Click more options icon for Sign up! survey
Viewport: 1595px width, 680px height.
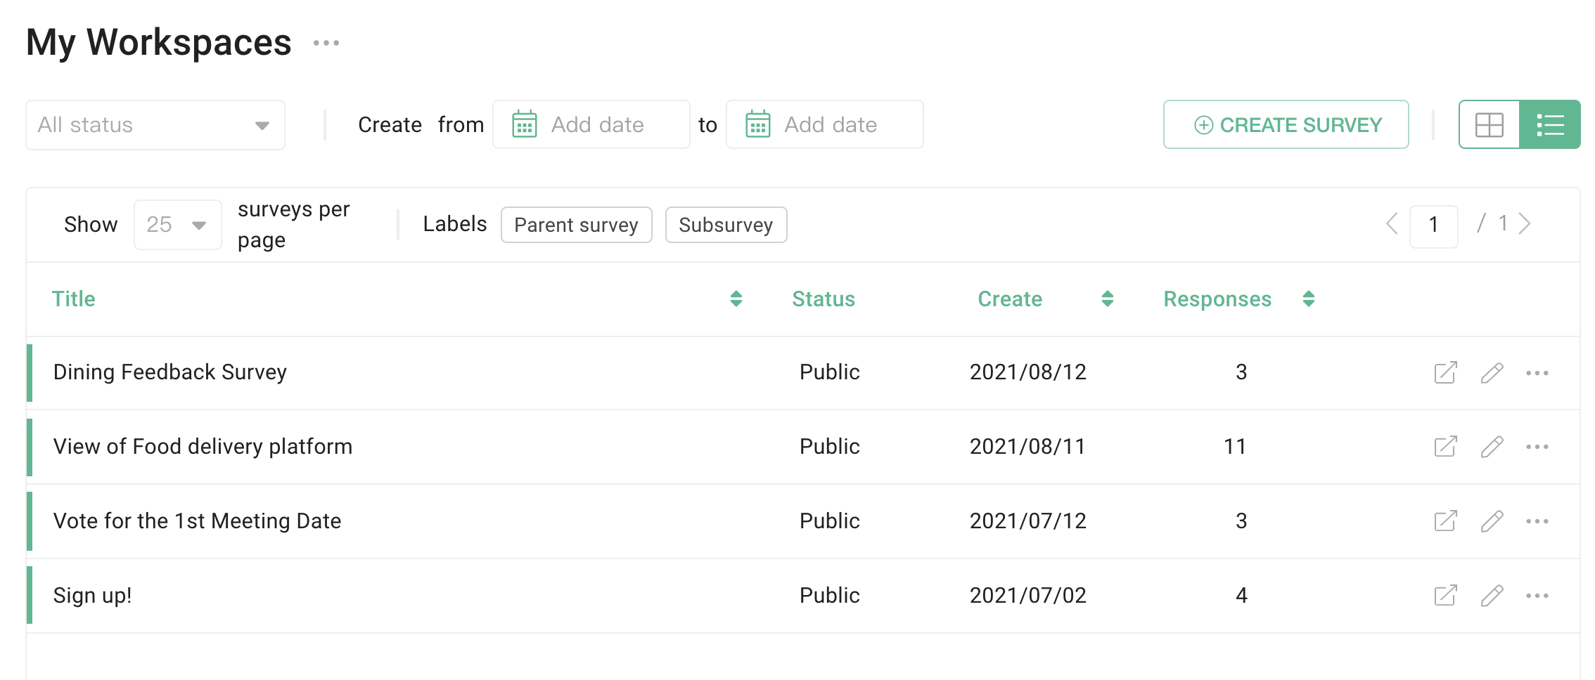[1539, 596]
